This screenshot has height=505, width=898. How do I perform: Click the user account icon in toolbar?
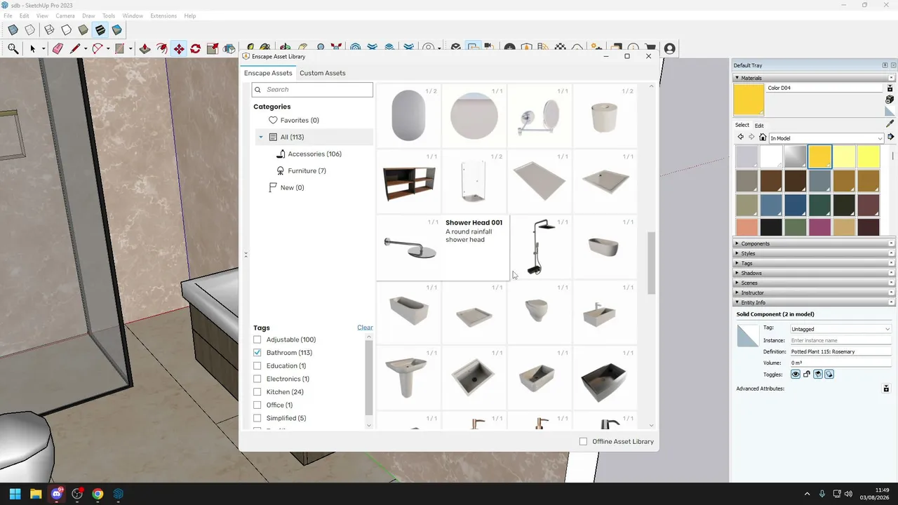[669, 48]
